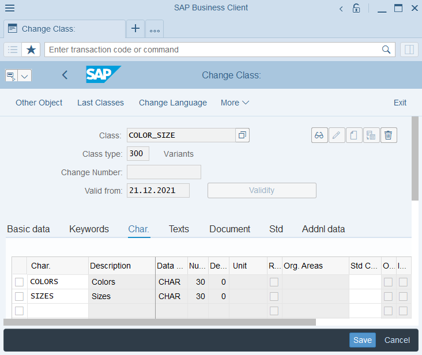Click the SAP back arrow icon

click(x=65, y=75)
